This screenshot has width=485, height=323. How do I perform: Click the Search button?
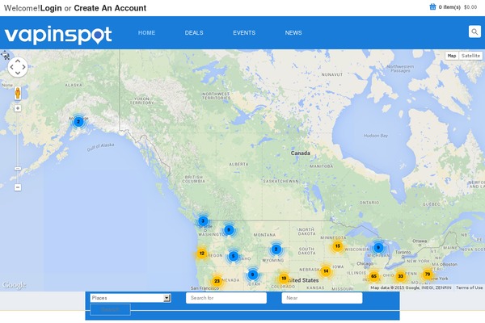110,309
